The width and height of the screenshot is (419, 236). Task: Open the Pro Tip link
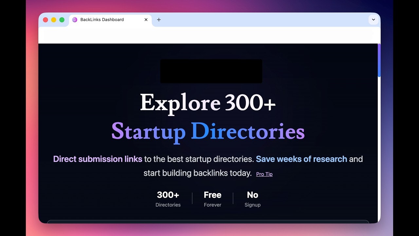pyautogui.click(x=264, y=174)
